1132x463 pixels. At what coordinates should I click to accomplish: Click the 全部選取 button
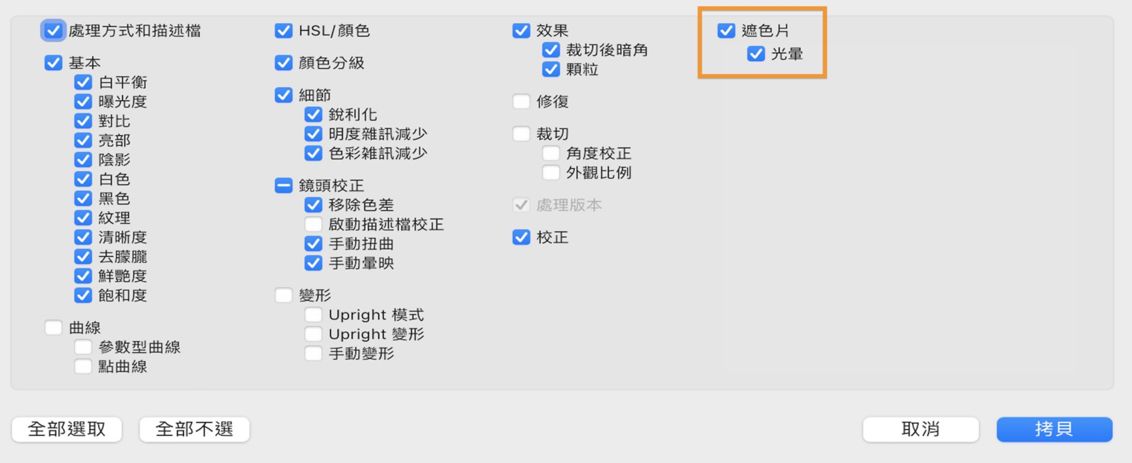66,429
